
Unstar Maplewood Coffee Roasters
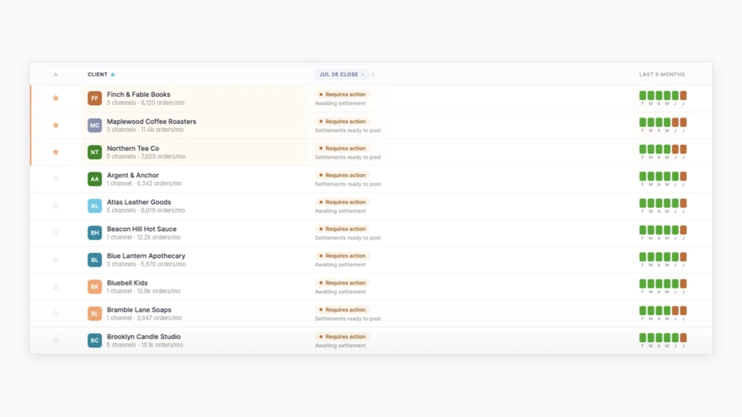(56, 125)
